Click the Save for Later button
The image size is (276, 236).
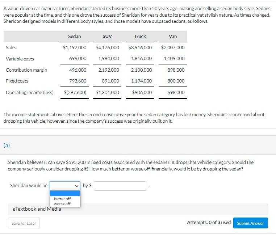pyautogui.click(x=24, y=223)
